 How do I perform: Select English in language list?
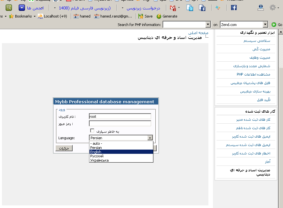(96, 152)
